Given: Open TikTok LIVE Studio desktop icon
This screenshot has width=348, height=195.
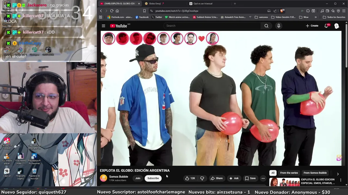Looking at the screenshot, I should pos(7,144).
